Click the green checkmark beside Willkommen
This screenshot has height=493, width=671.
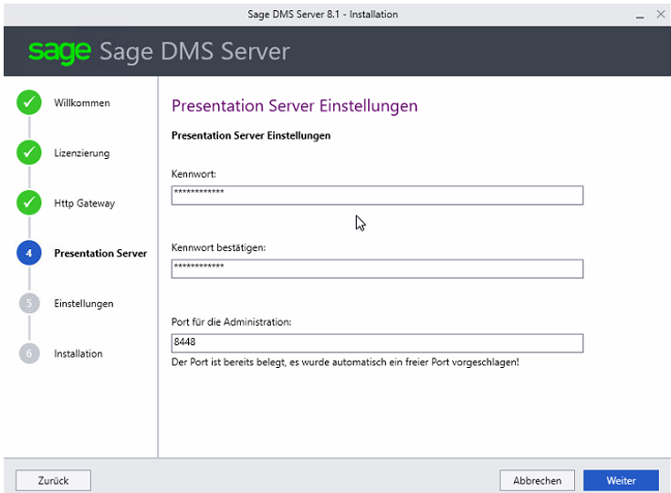coord(29,103)
